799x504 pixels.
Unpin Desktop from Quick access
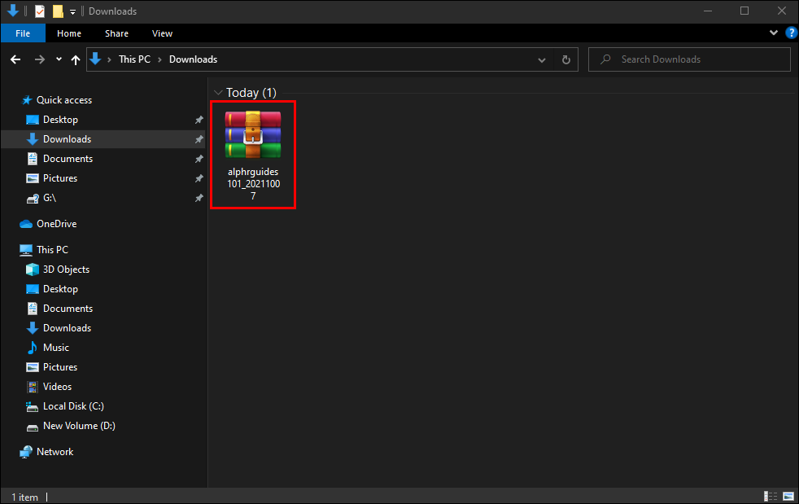point(199,120)
